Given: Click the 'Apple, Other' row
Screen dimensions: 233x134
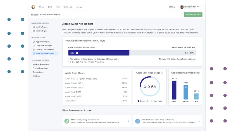Looking at the screenshot, I should [x=96, y=101].
